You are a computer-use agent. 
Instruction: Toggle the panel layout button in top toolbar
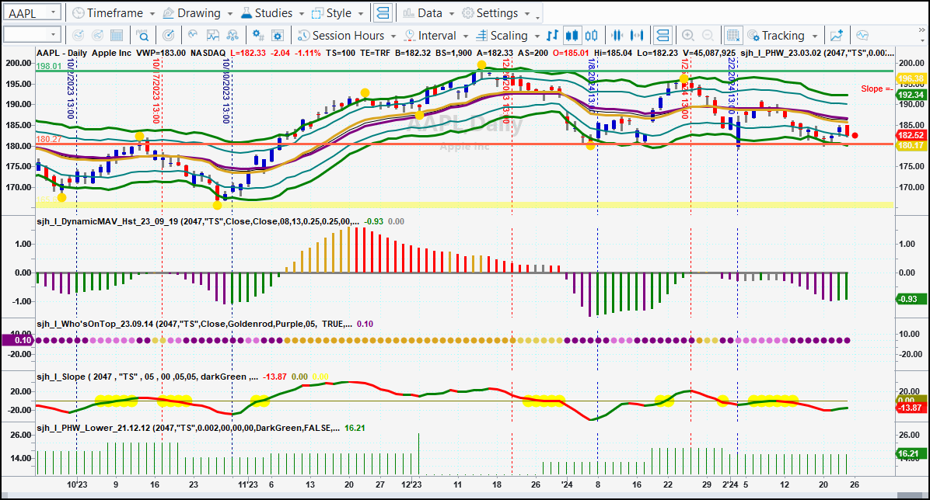[383, 13]
